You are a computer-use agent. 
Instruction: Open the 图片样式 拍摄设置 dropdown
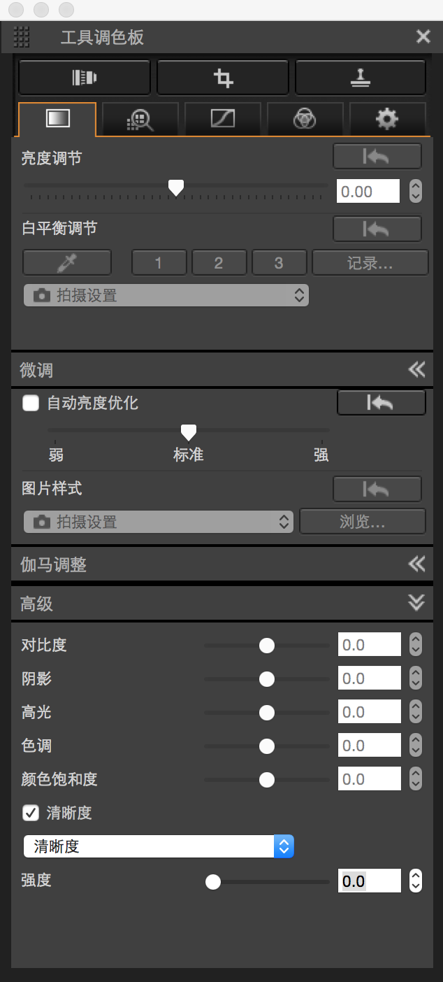click(159, 522)
